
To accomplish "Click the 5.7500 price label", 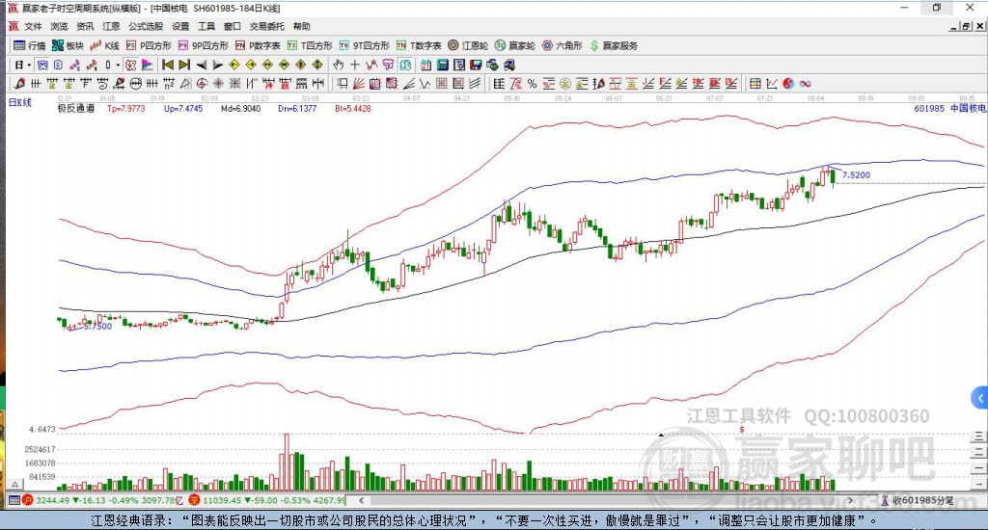I will pos(98,326).
